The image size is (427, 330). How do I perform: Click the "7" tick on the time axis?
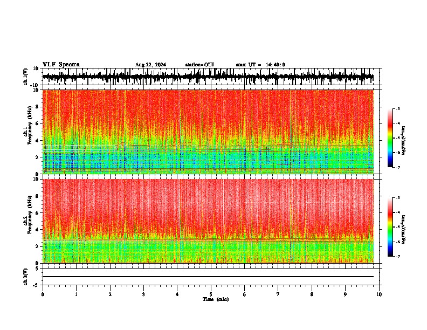point(278,294)
